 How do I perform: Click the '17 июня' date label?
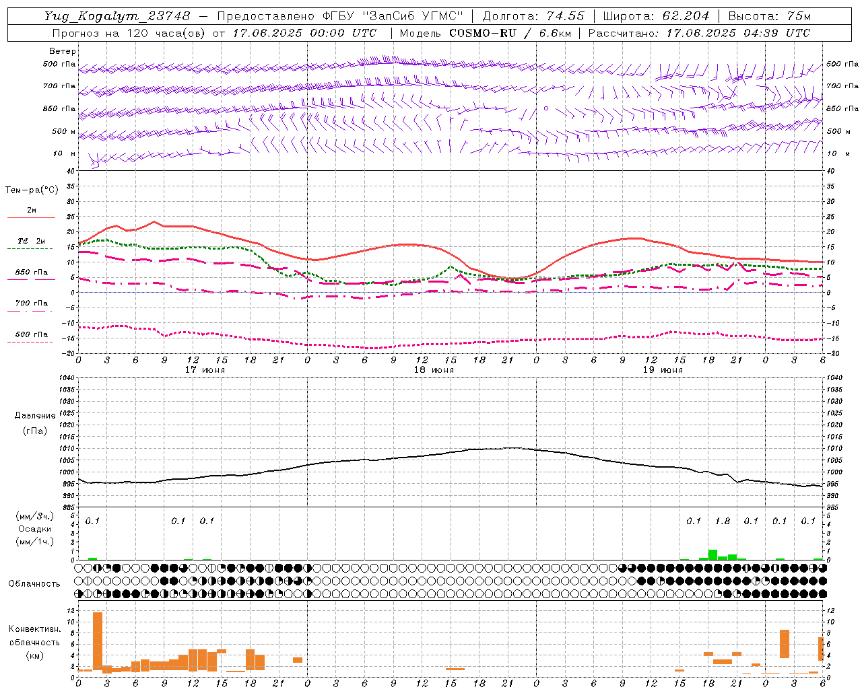click(205, 370)
